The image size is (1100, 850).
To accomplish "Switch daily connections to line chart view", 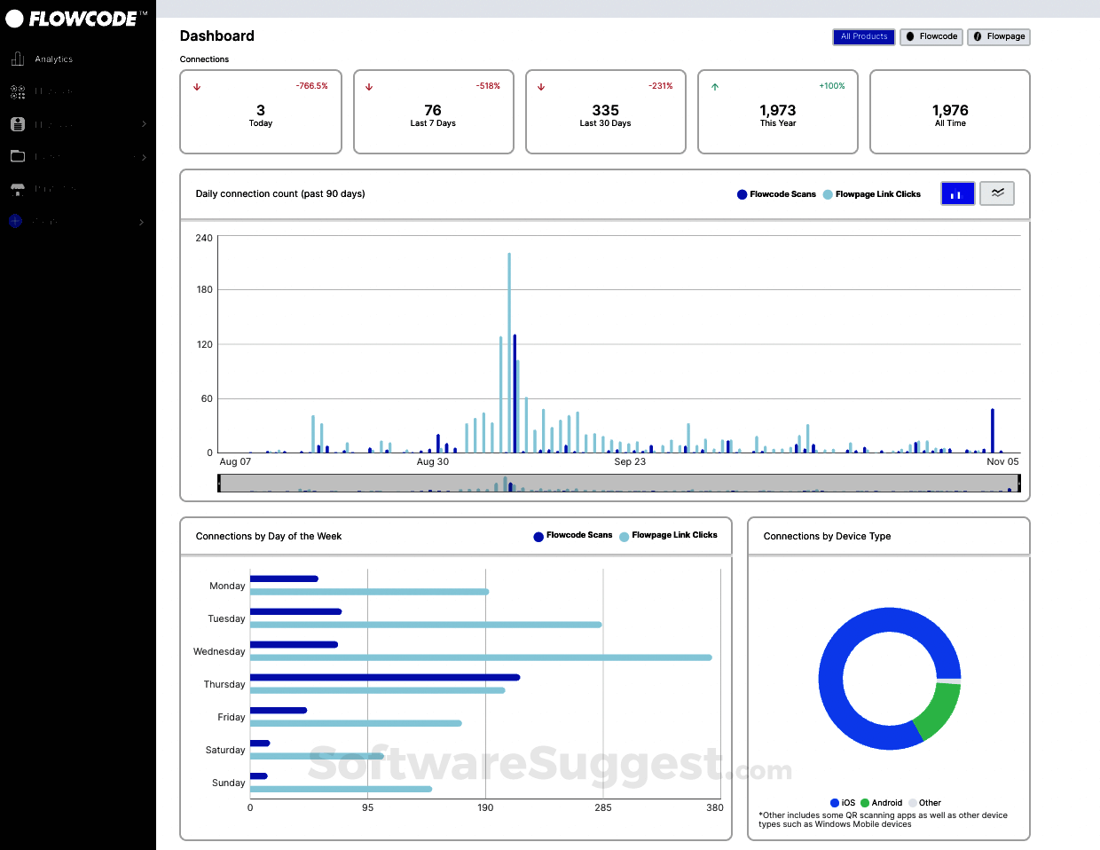I will click(996, 193).
